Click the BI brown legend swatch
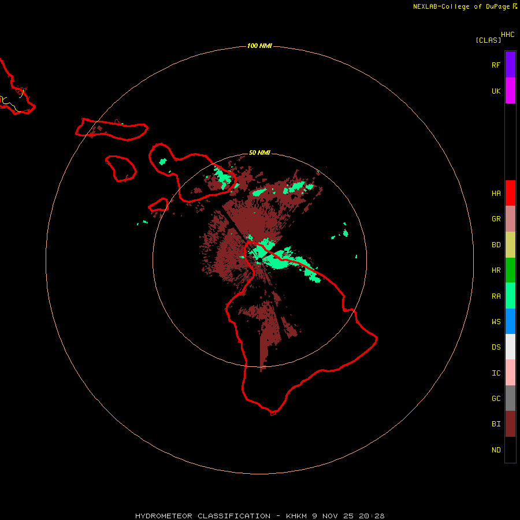This screenshot has width=520, height=520. click(510, 424)
